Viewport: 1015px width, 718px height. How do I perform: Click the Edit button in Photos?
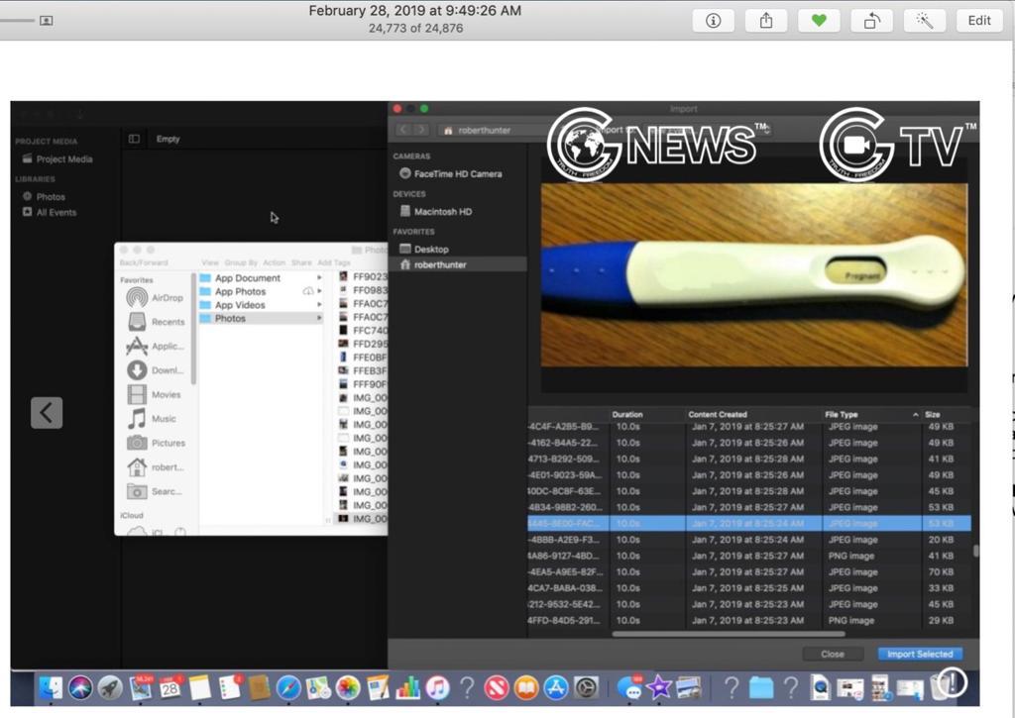click(x=978, y=21)
